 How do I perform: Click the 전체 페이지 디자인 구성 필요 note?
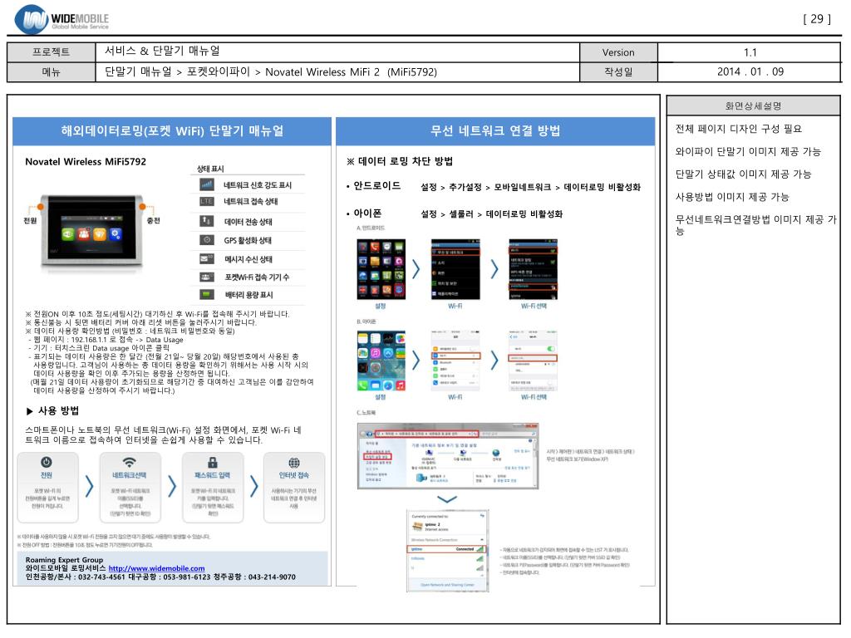click(739, 129)
